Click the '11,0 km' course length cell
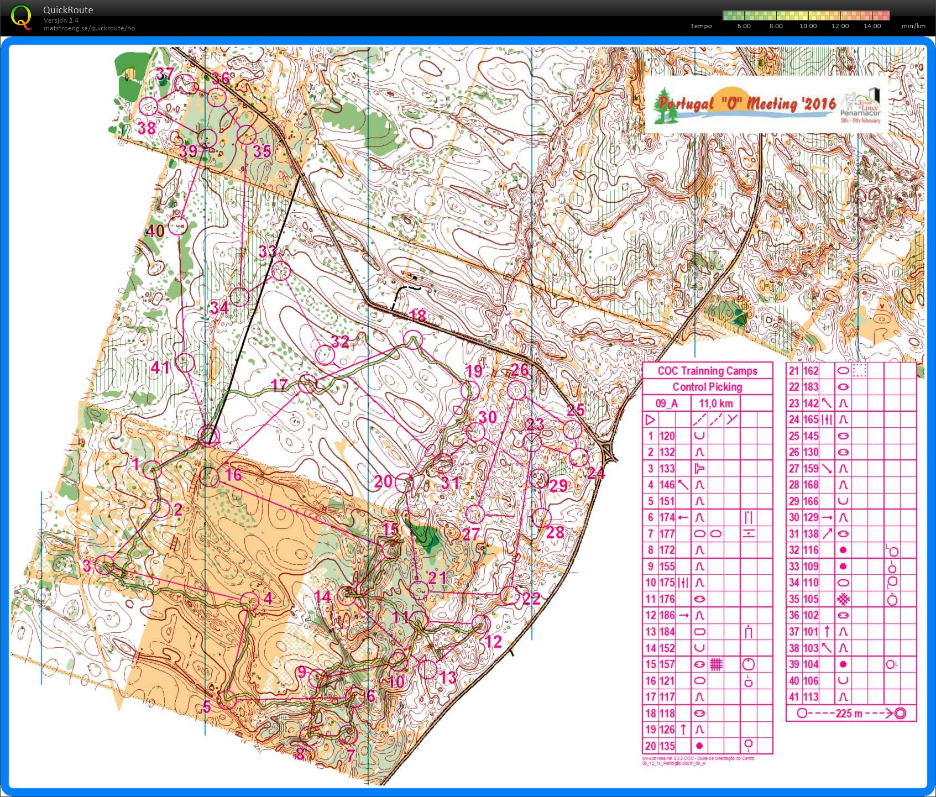 tap(715, 403)
